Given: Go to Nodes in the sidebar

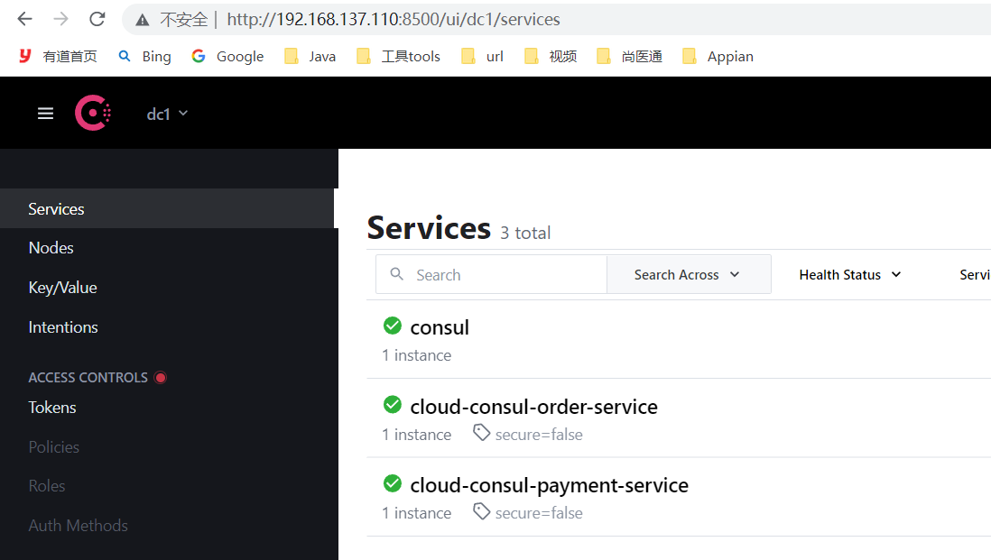Looking at the screenshot, I should click(51, 247).
